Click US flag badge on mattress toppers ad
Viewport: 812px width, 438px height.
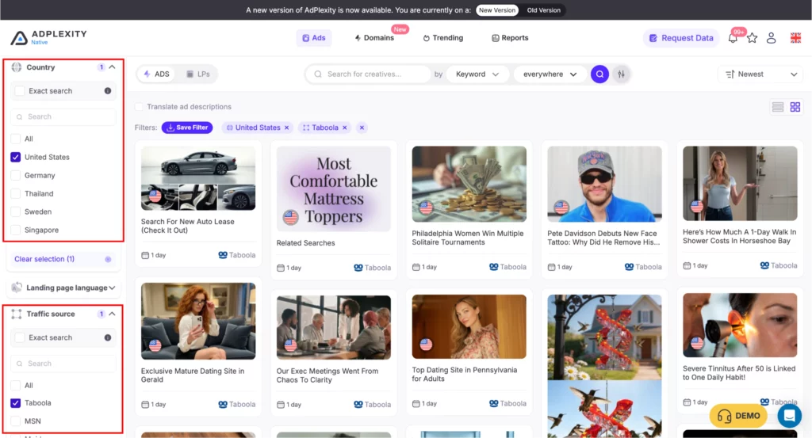pyautogui.click(x=290, y=217)
